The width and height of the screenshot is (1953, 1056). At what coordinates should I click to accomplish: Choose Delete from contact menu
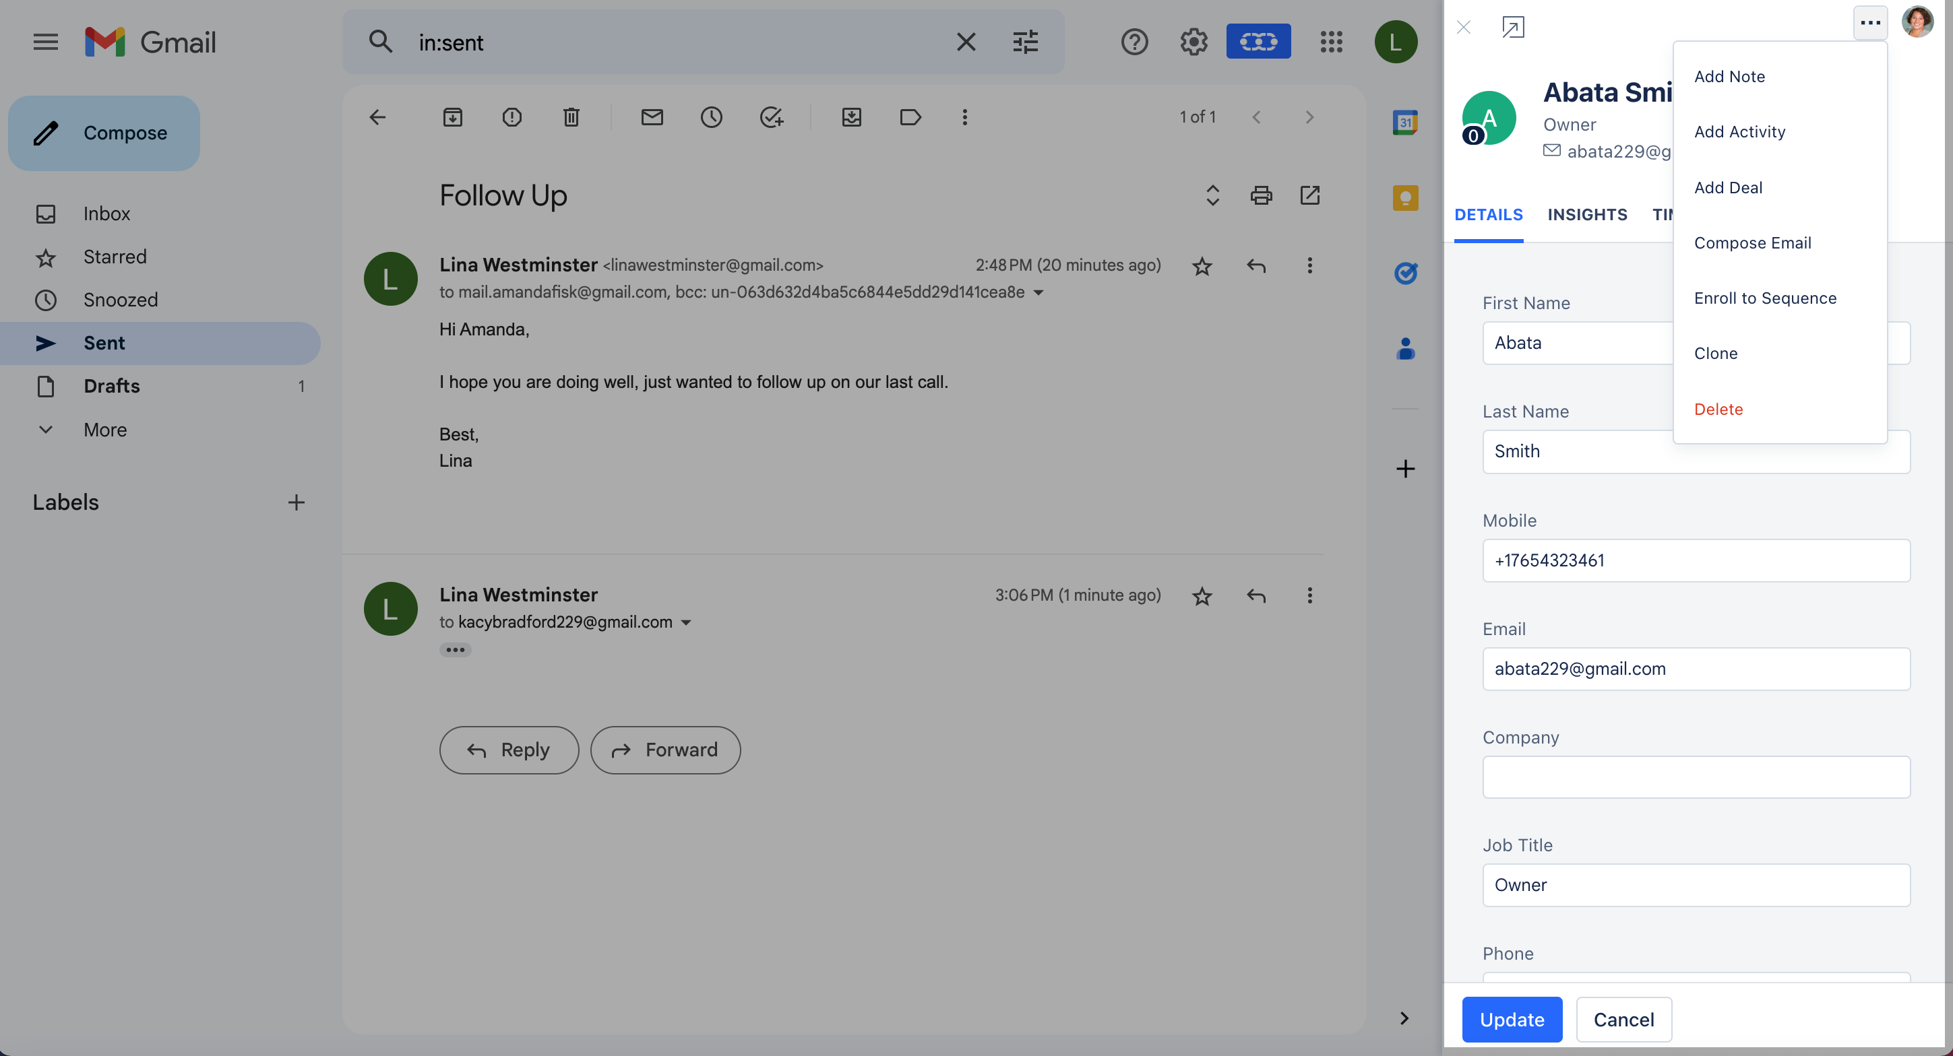[1718, 409]
